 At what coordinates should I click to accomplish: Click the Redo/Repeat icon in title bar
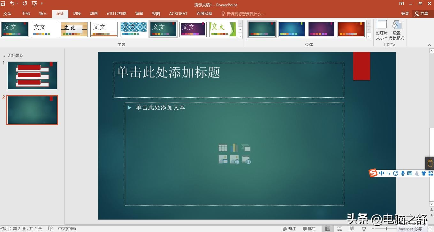pyautogui.click(x=25, y=4)
